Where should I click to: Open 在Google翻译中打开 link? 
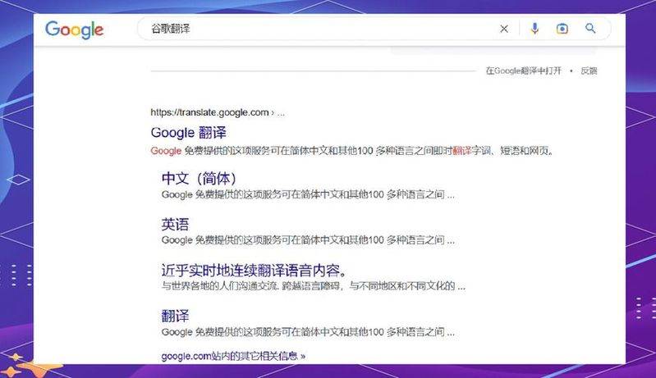click(x=523, y=71)
